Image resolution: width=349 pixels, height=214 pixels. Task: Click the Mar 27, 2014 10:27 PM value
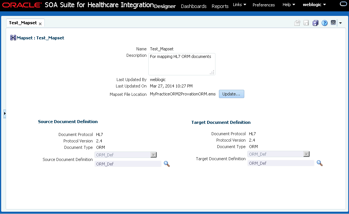171,86
